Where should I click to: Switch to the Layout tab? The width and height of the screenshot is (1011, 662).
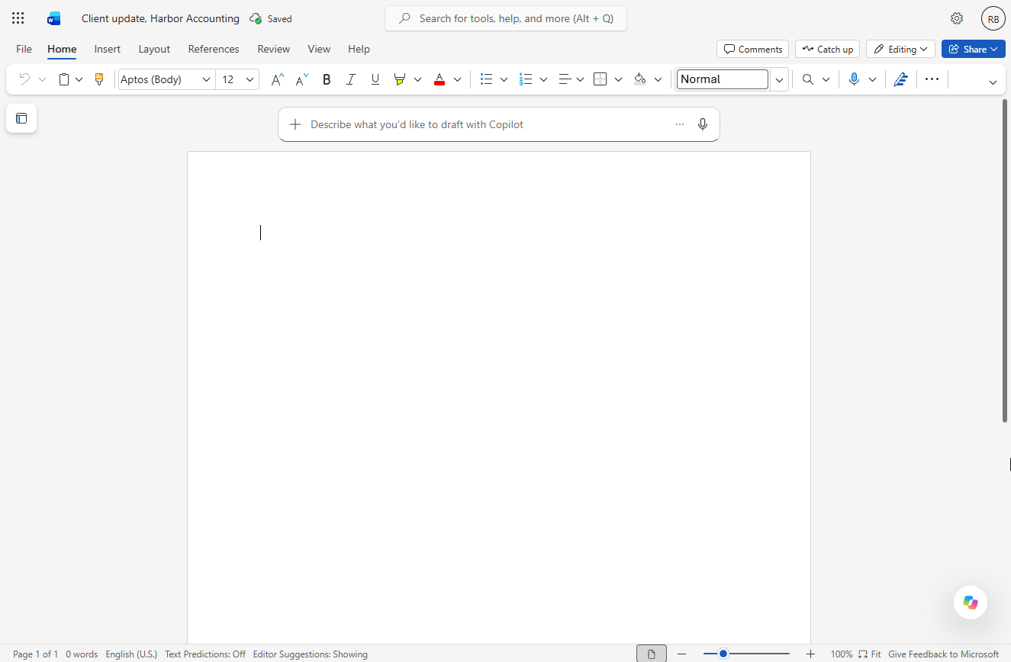click(154, 49)
